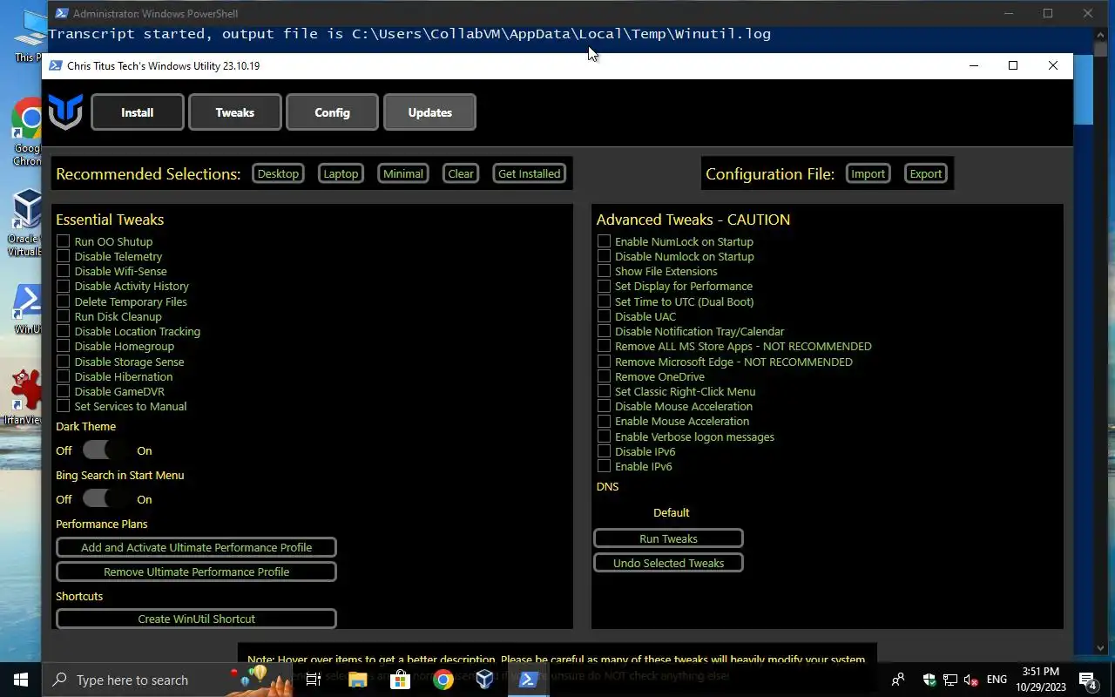
Task: Click Get Installed button
Action: click(530, 173)
